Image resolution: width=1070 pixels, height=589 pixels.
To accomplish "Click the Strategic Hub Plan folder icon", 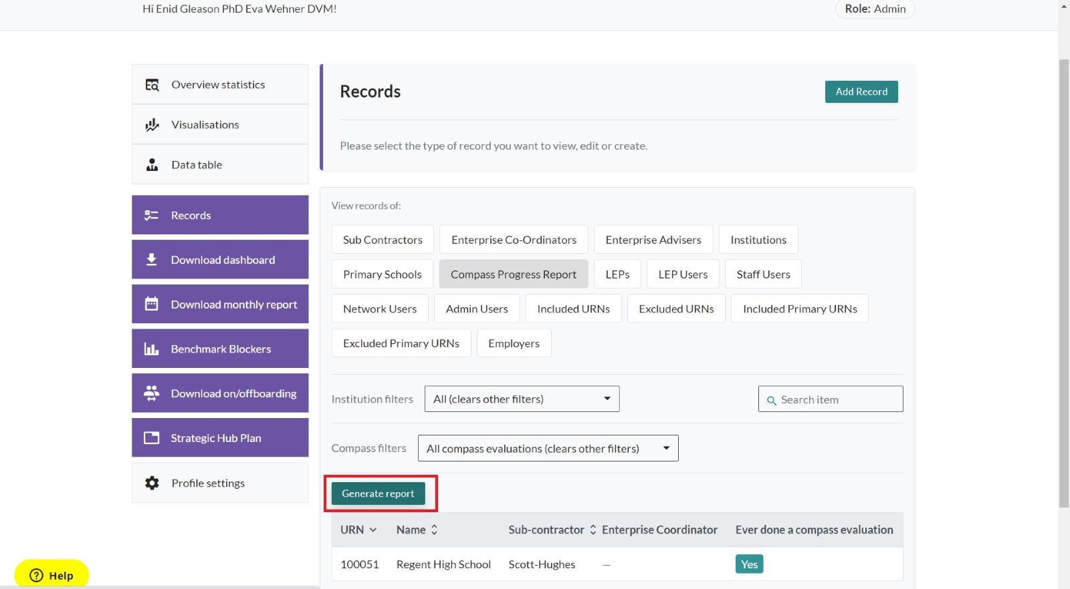I will [x=152, y=438].
